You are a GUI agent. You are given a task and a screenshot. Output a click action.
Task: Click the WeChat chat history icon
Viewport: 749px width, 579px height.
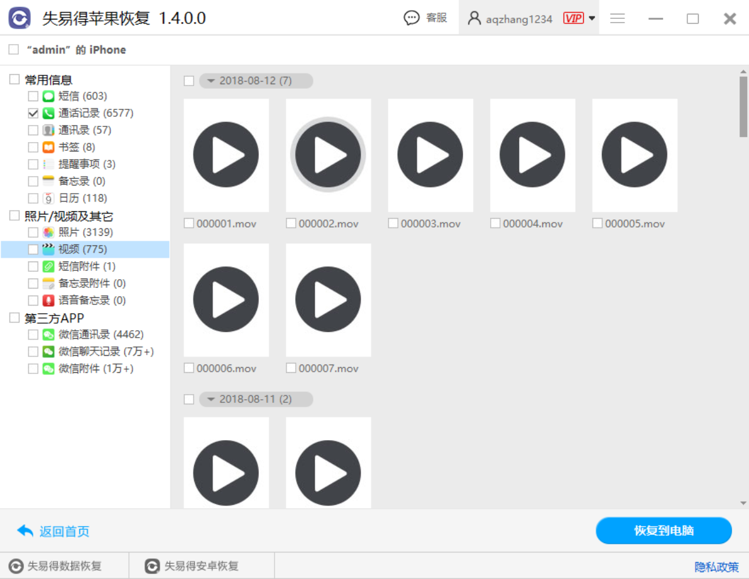point(48,351)
